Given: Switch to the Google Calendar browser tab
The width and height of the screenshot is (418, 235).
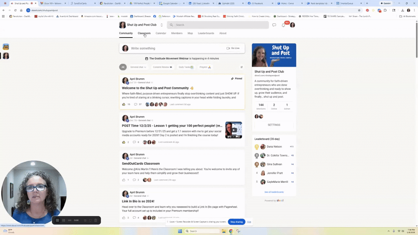Looking at the screenshot, I should (171, 3).
